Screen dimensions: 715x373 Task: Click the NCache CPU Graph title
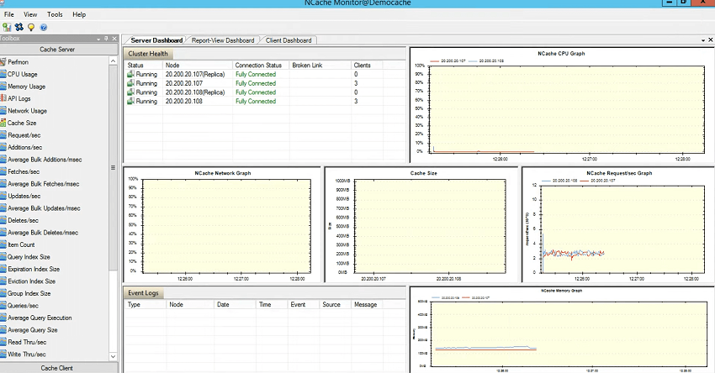(x=561, y=53)
